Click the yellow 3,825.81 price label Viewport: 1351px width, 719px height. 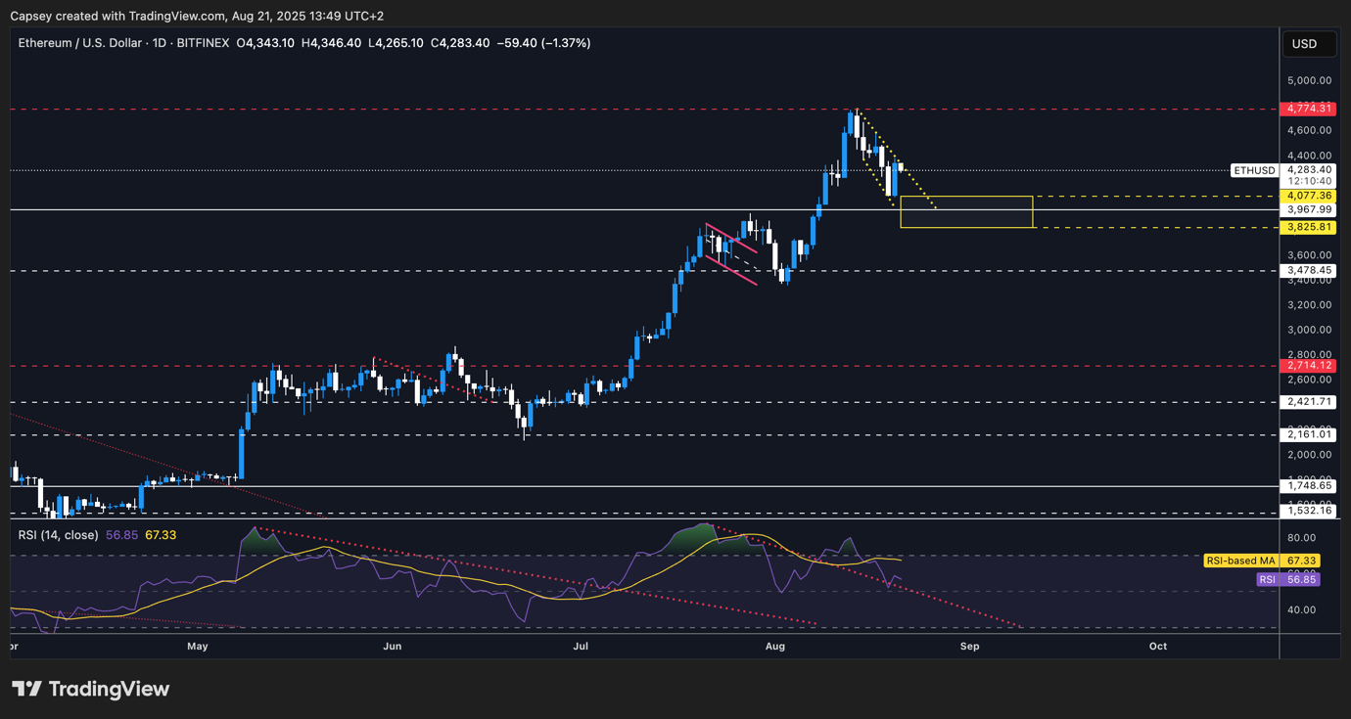pos(1309,227)
